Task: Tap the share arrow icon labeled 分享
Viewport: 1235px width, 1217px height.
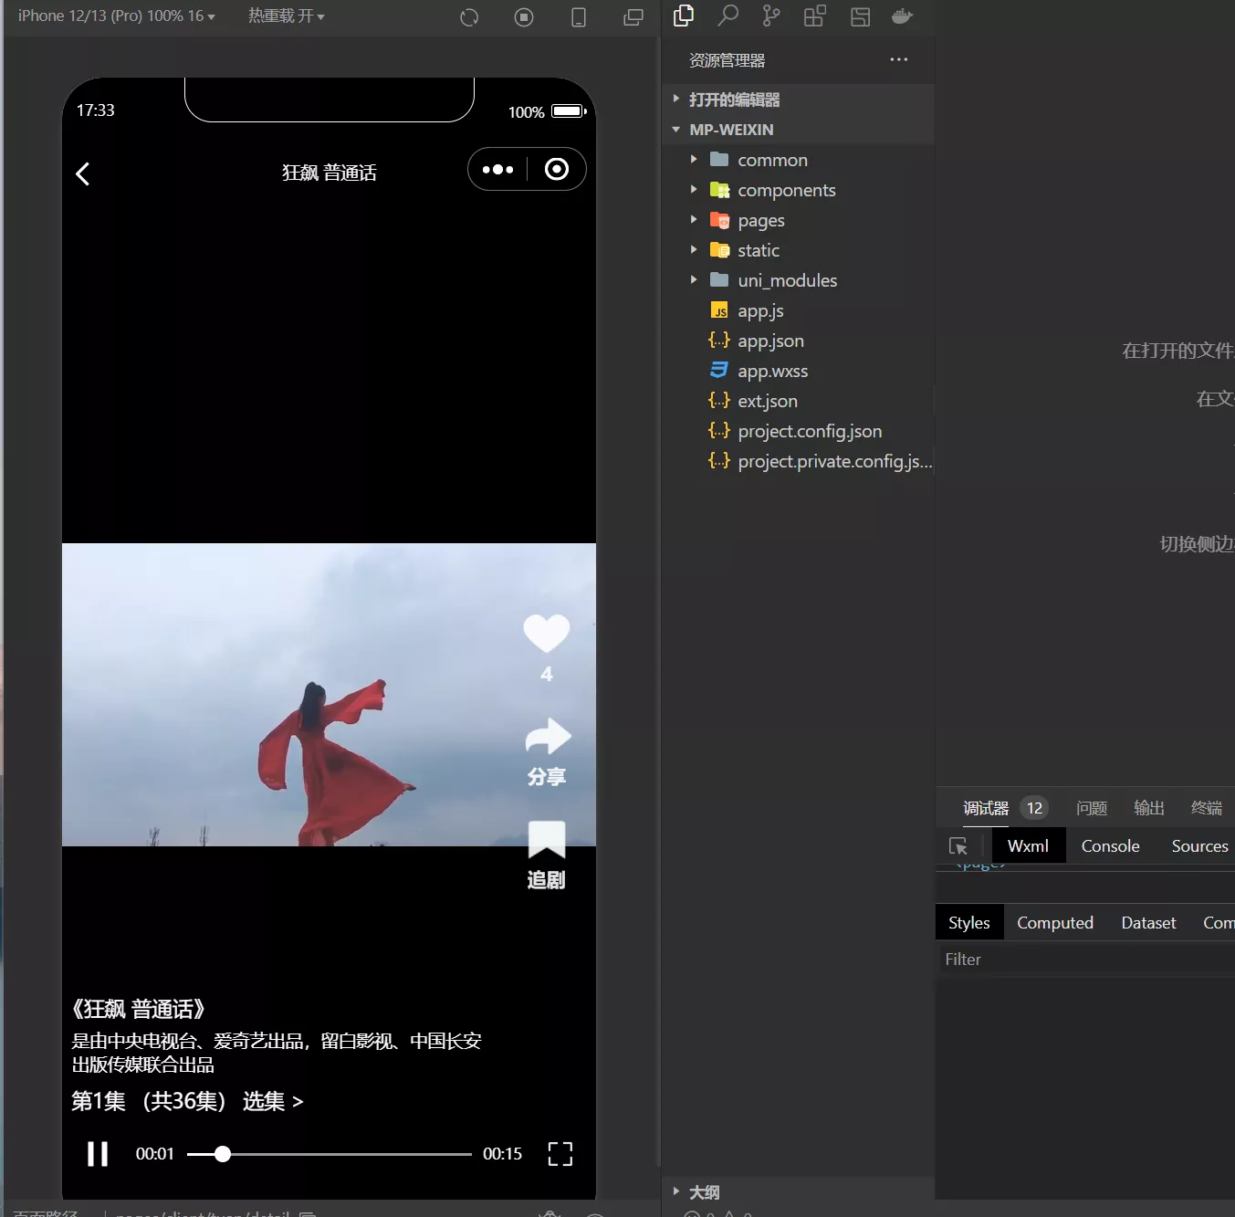Action: [547, 737]
